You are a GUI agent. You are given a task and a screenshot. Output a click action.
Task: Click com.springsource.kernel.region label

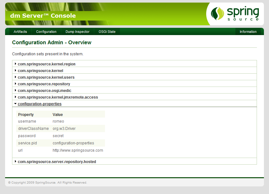tap(47, 64)
